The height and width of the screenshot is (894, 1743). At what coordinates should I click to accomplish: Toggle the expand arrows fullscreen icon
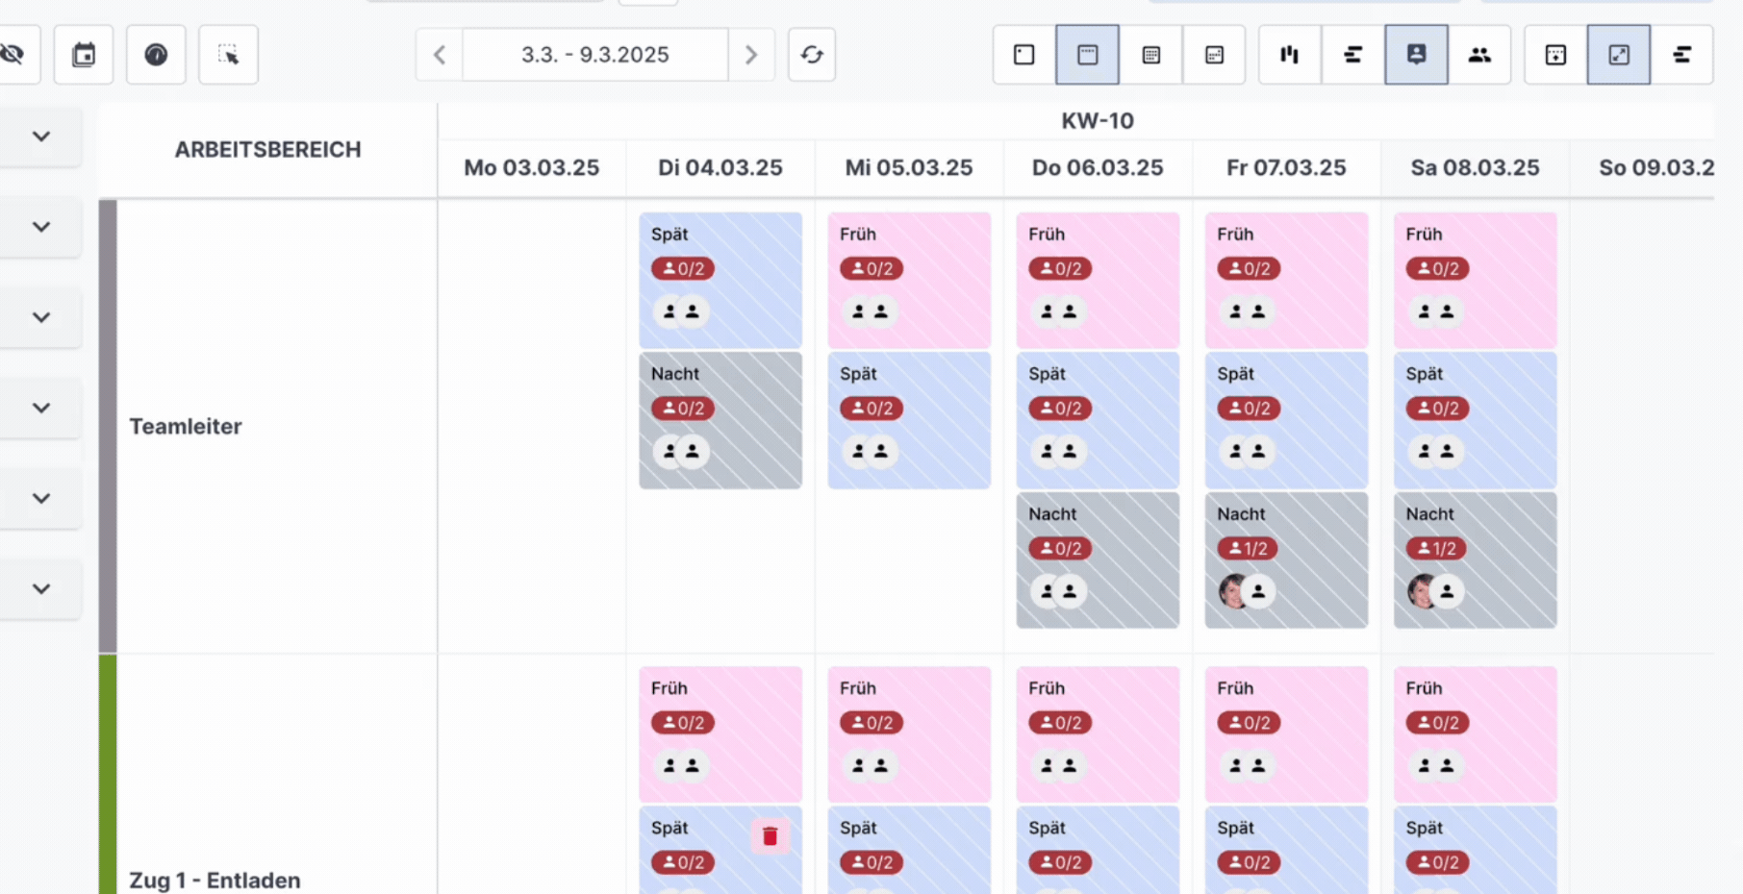pos(1619,55)
